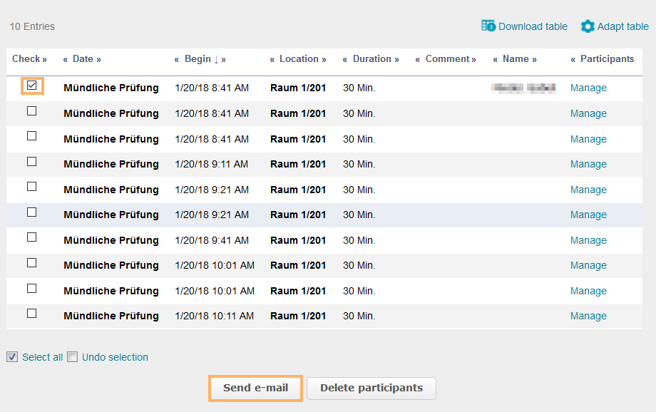
Task: Click the chevron after Check header
Action: pyautogui.click(x=46, y=59)
